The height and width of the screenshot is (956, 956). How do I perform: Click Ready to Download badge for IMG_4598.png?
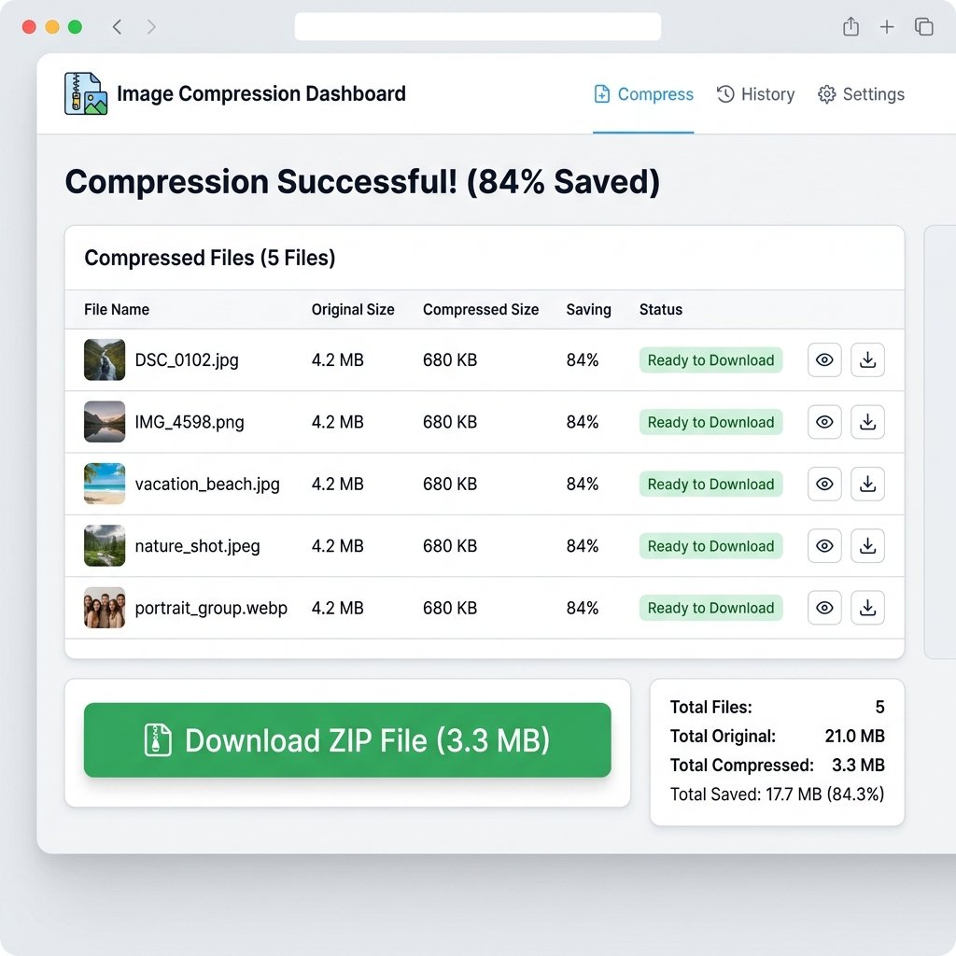click(x=710, y=422)
